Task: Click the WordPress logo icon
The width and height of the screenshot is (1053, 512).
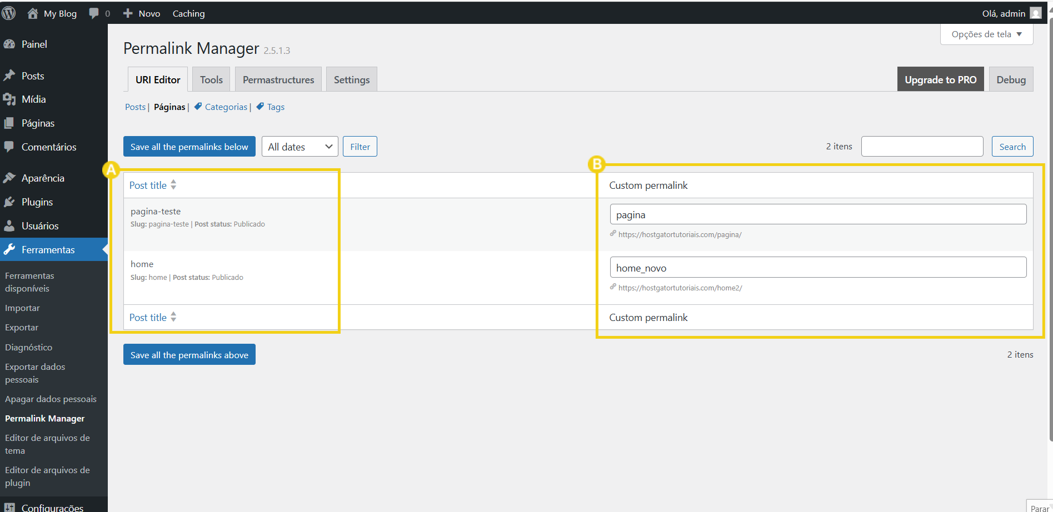Action: 9,13
